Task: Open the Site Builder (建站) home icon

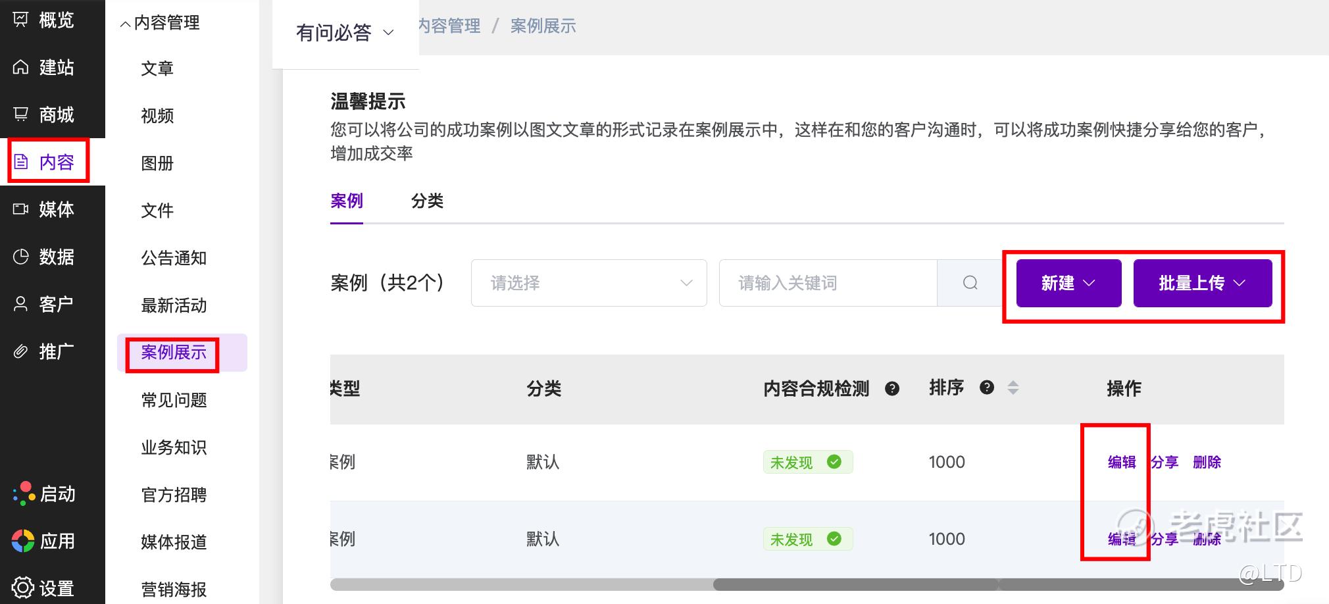Action: pyautogui.click(x=21, y=67)
